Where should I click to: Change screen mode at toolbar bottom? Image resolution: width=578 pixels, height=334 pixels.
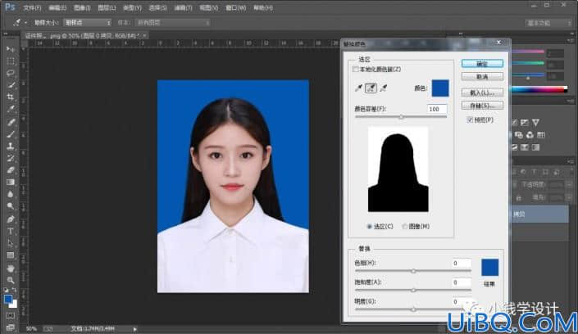(x=11, y=327)
